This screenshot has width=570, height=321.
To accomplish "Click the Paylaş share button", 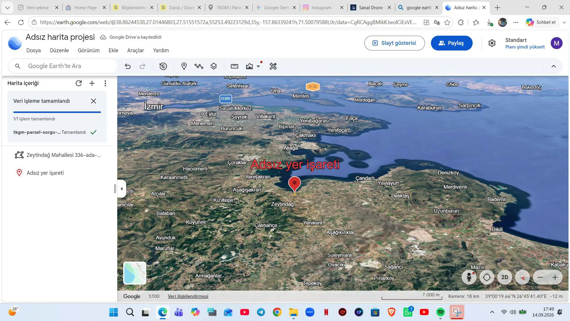I will (452, 43).
